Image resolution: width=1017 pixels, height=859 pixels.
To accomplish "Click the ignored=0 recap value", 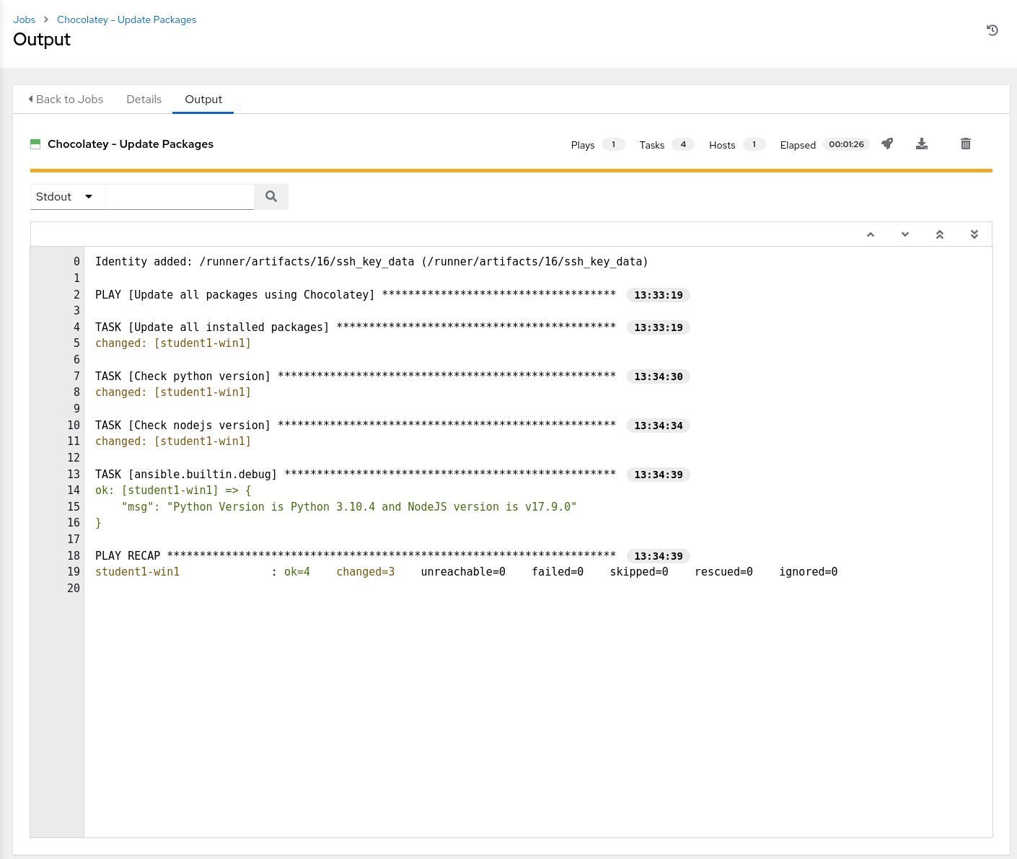I will [809, 571].
